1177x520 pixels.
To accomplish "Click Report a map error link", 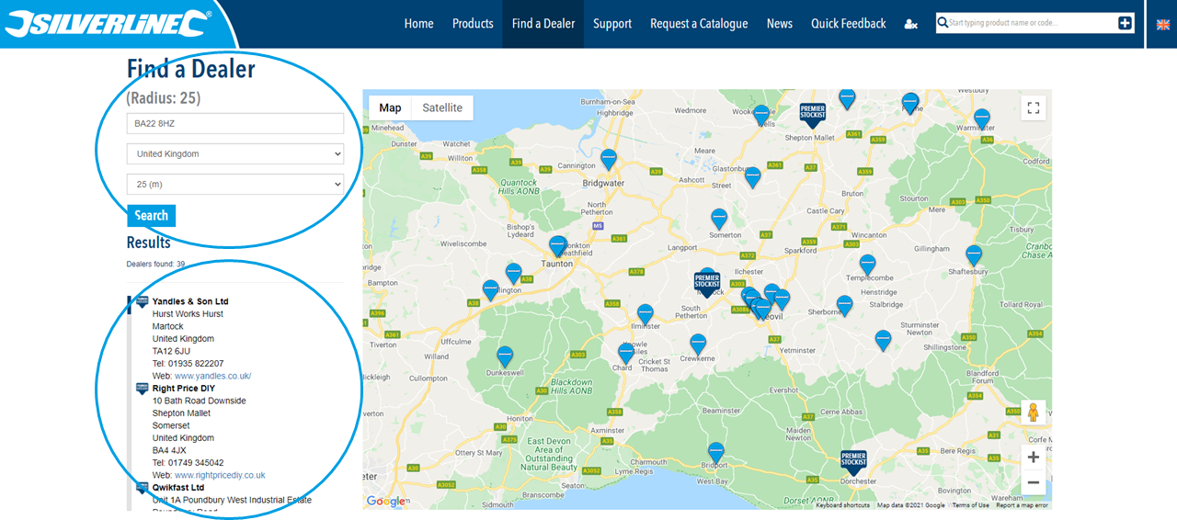I will click(x=1022, y=505).
